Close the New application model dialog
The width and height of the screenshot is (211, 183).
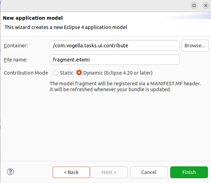click(x=206, y=6)
